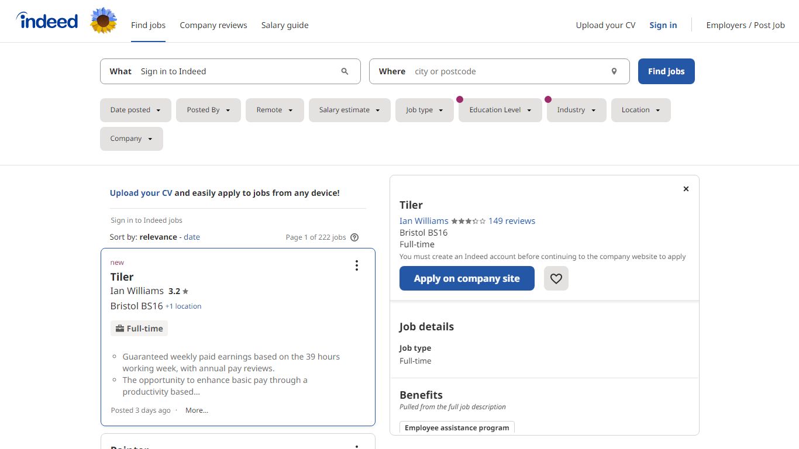Viewport: 799px width, 449px height.
Task: Expand the Posted By filter
Action: coord(208,110)
